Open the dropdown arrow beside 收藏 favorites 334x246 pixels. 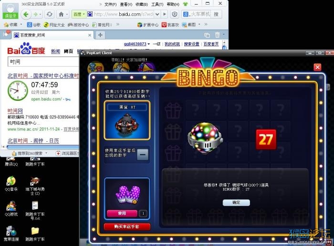(21, 25)
